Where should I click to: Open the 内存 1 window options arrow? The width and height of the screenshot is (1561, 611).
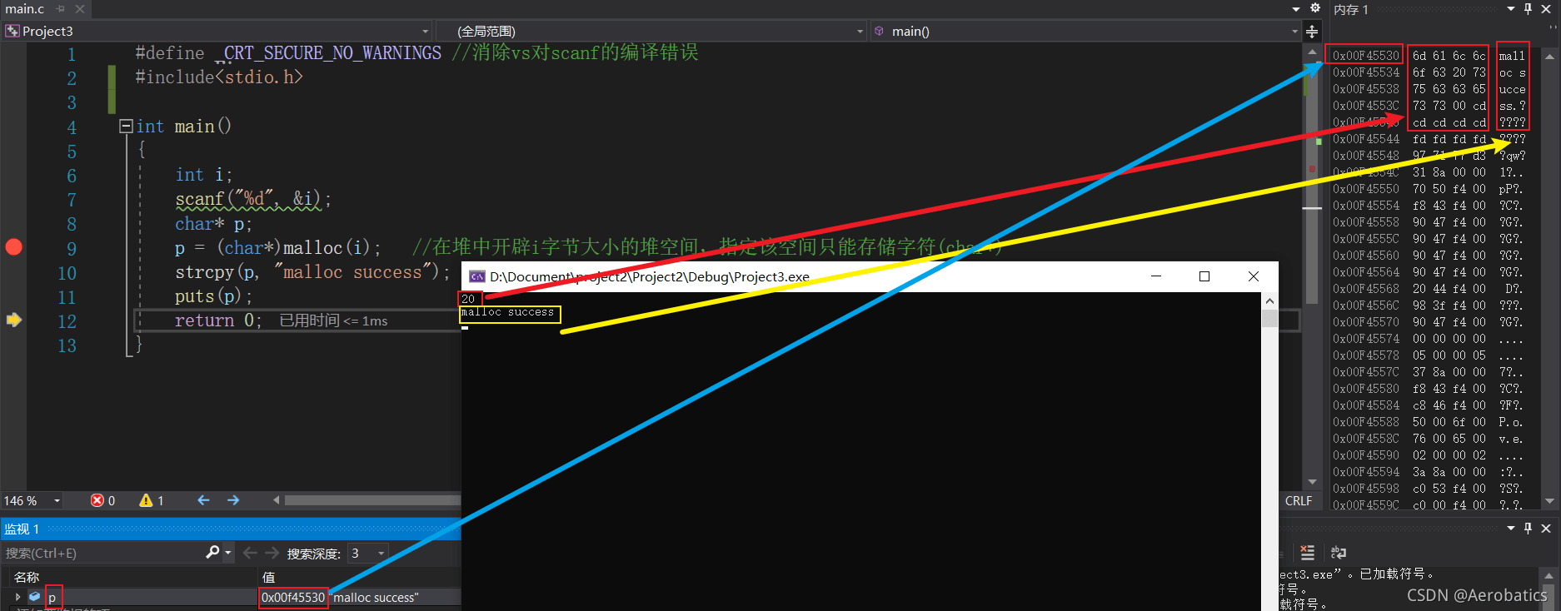(x=1511, y=9)
